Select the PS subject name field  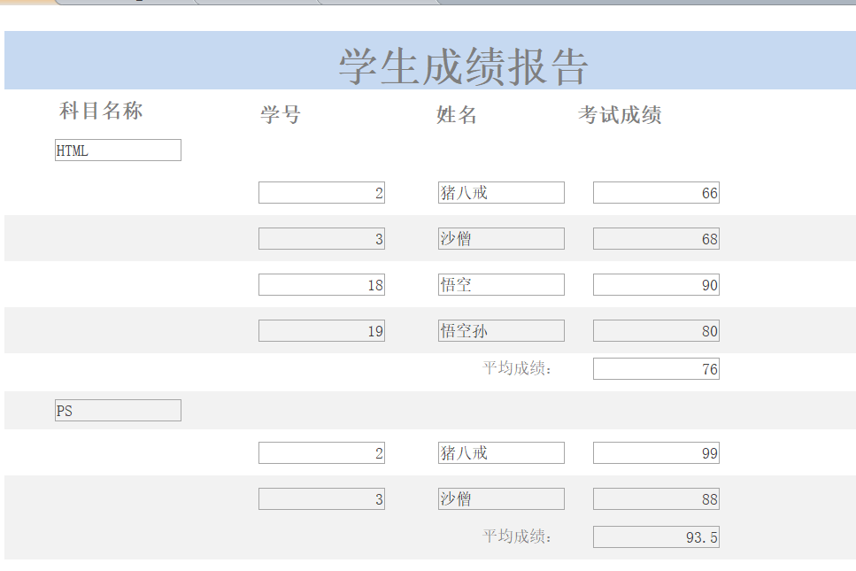(118, 411)
